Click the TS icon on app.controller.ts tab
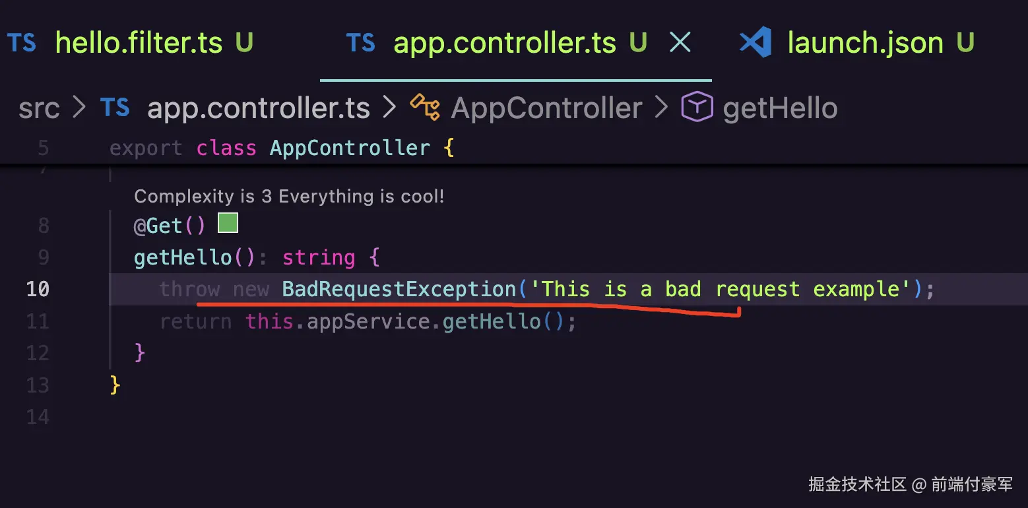The image size is (1028, 508). [x=361, y=44]
